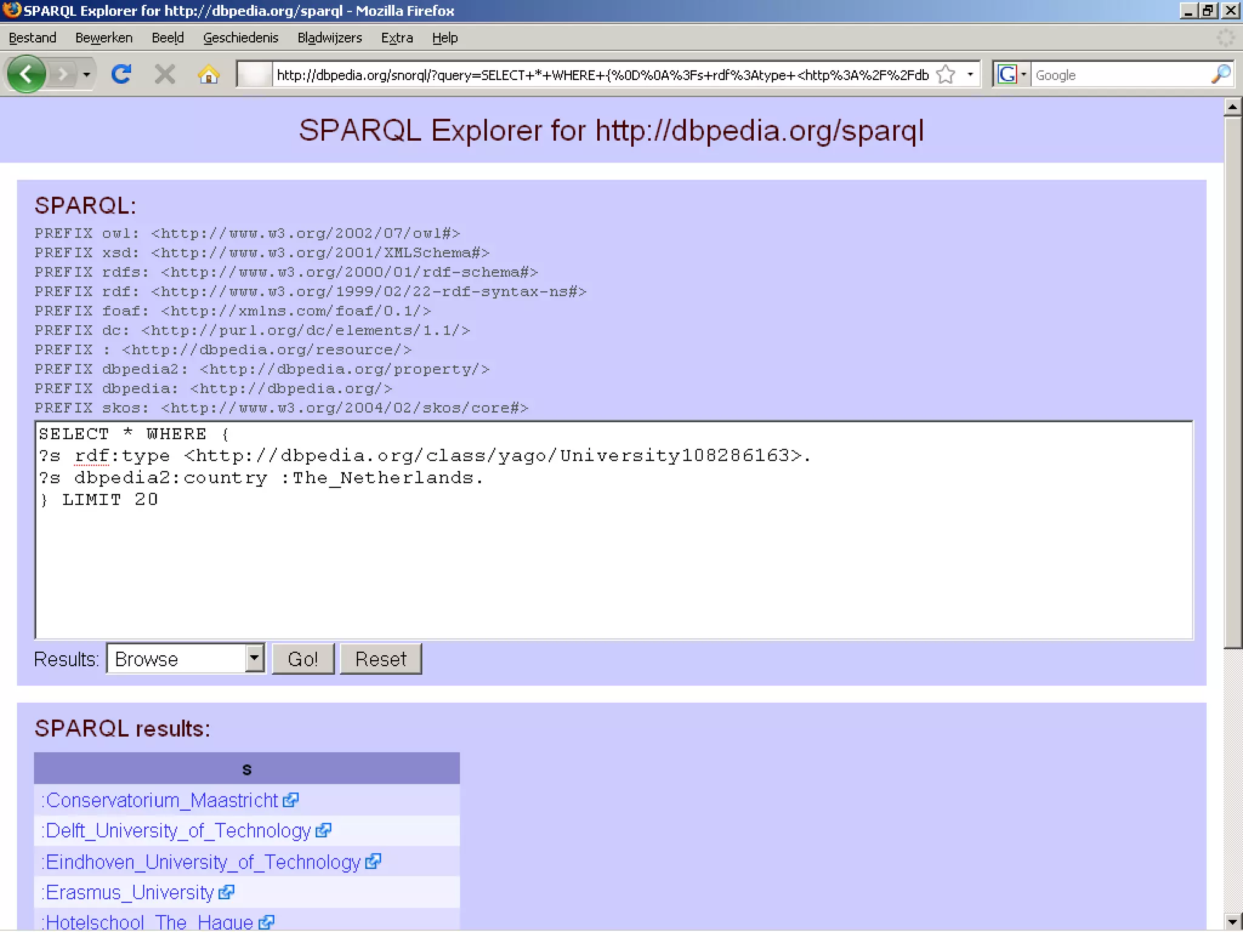
Task: Open the Bladwijzers menu
Action: [x=329, y=38]
